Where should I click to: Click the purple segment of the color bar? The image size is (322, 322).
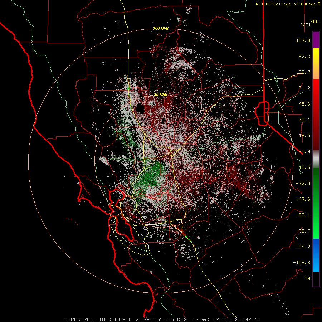tap(316, 40)
